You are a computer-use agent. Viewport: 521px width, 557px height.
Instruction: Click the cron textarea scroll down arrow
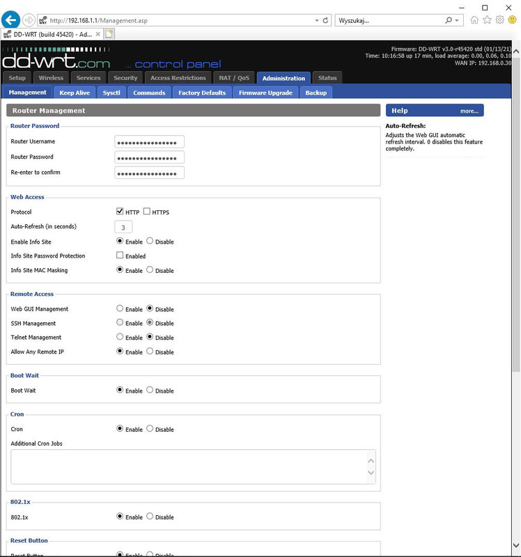tap(371, 473)
